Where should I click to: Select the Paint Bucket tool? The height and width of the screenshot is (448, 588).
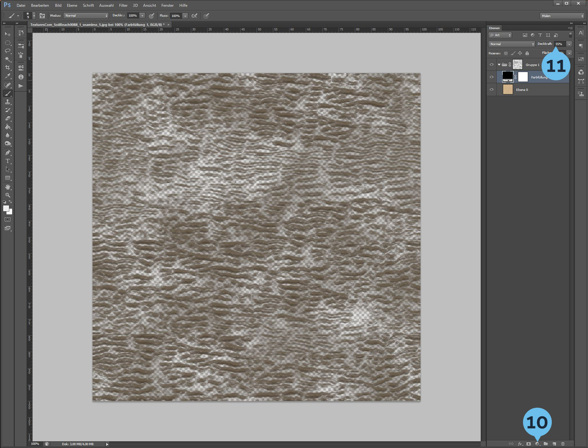point(8,127)
